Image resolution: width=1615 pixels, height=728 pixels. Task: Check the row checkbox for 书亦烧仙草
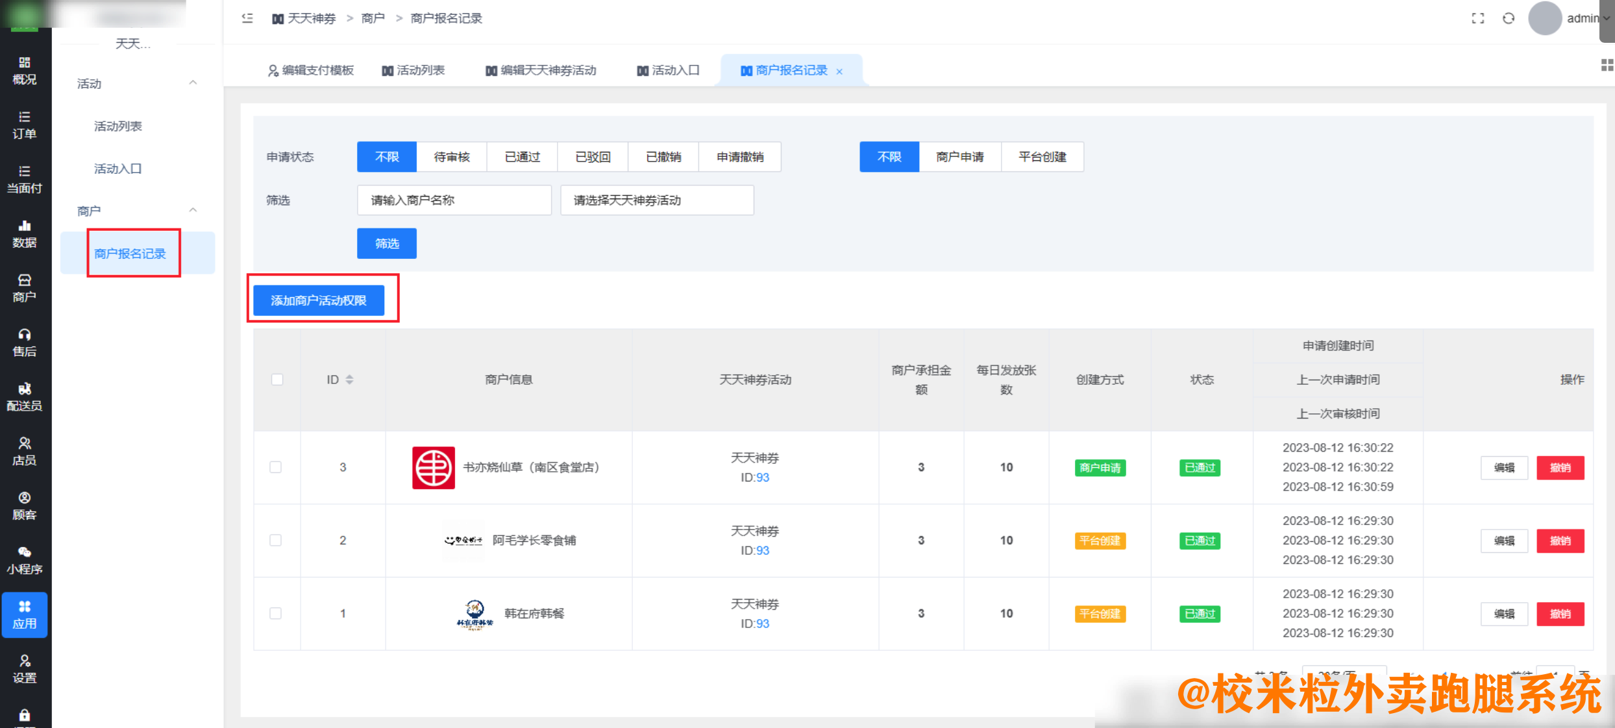(277, 467)
